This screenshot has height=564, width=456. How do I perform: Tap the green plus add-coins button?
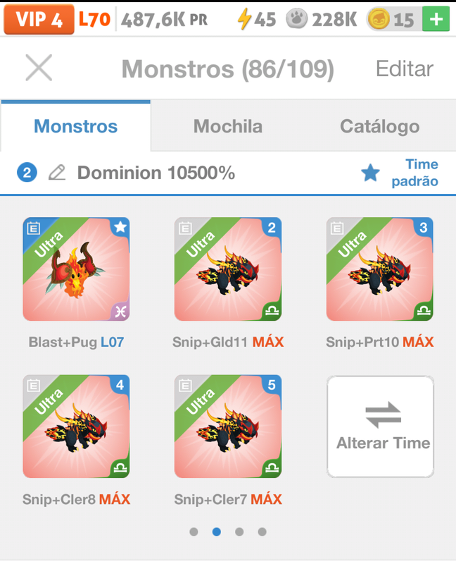436,19
